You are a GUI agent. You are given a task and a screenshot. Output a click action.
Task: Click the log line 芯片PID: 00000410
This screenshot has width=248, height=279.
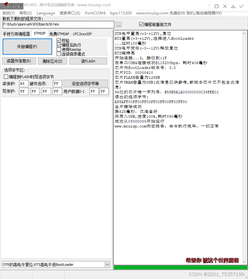click(x=134, y=72)
